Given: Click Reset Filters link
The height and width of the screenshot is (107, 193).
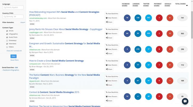Looking at the screenshot, I should click(14, 60).
